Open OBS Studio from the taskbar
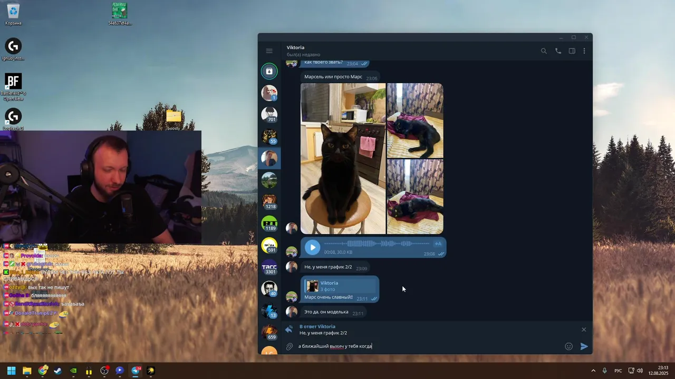Image resolution: width=675 pixels, height=379 pixels. [x=104, y=371]
